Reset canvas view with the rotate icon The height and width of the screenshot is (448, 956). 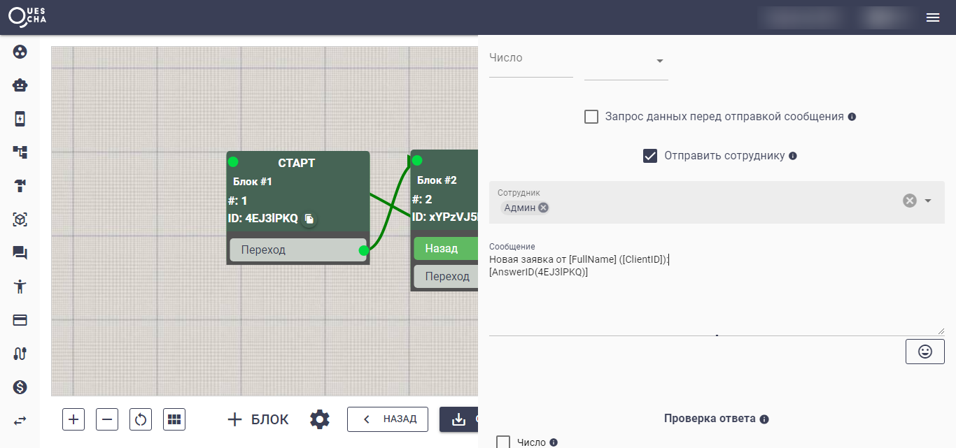(141, 419)
